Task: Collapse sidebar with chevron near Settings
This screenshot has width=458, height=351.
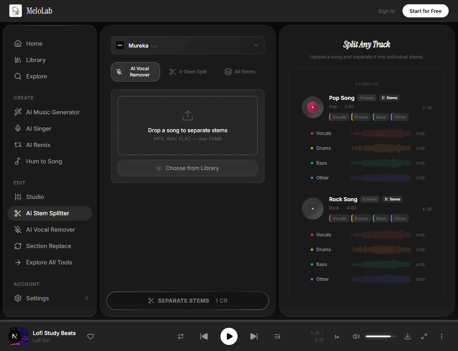Action: point(87,298)
